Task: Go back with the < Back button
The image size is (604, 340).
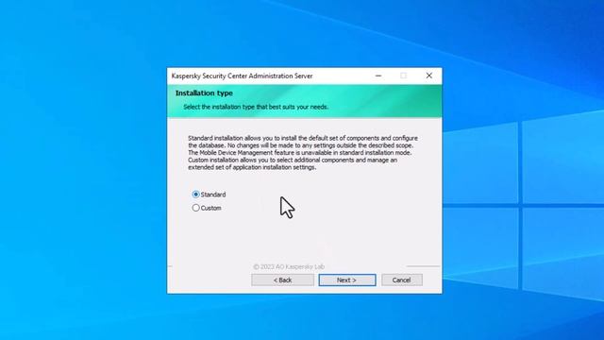Action: pos(282,280)
